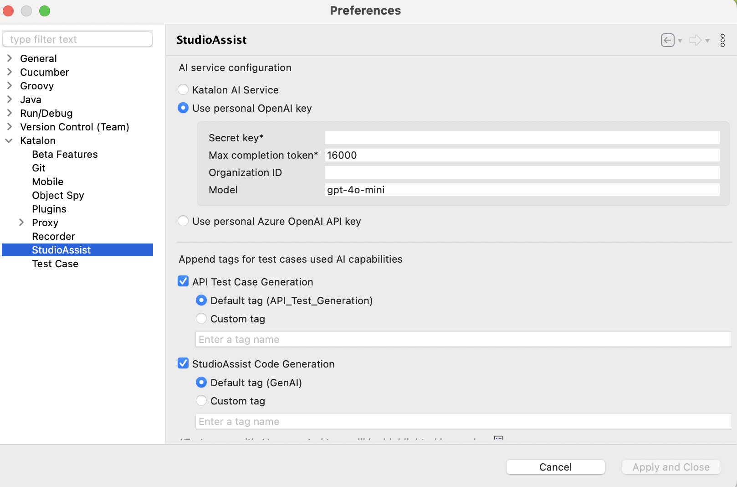The image size is (737, 487).
Task: Focus the type filter text field
Action: [77, 39]
